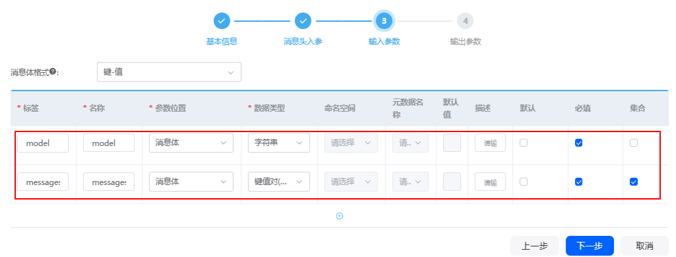
Task: Select 输入参数 step label
Action: tap(384, 42)
